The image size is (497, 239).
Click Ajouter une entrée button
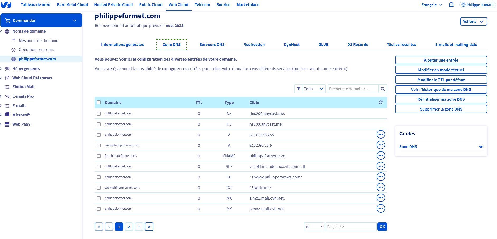click(441, 60)
